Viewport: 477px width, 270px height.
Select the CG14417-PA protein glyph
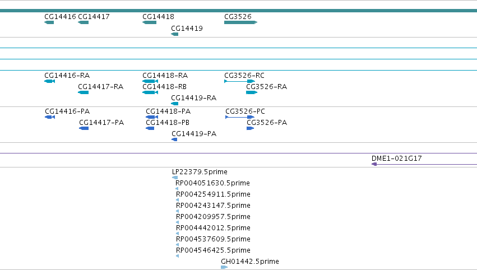pyautogui.click(x=84, y=128)
